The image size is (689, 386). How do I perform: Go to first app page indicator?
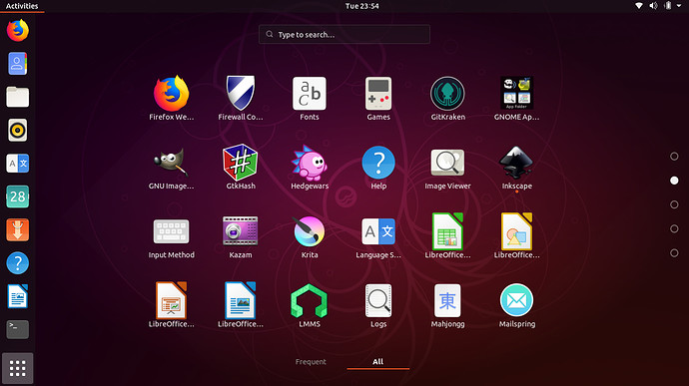click(674, 157)
